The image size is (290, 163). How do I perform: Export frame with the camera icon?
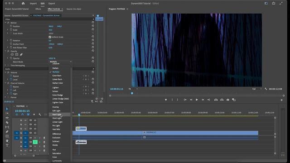coord(228,100)
